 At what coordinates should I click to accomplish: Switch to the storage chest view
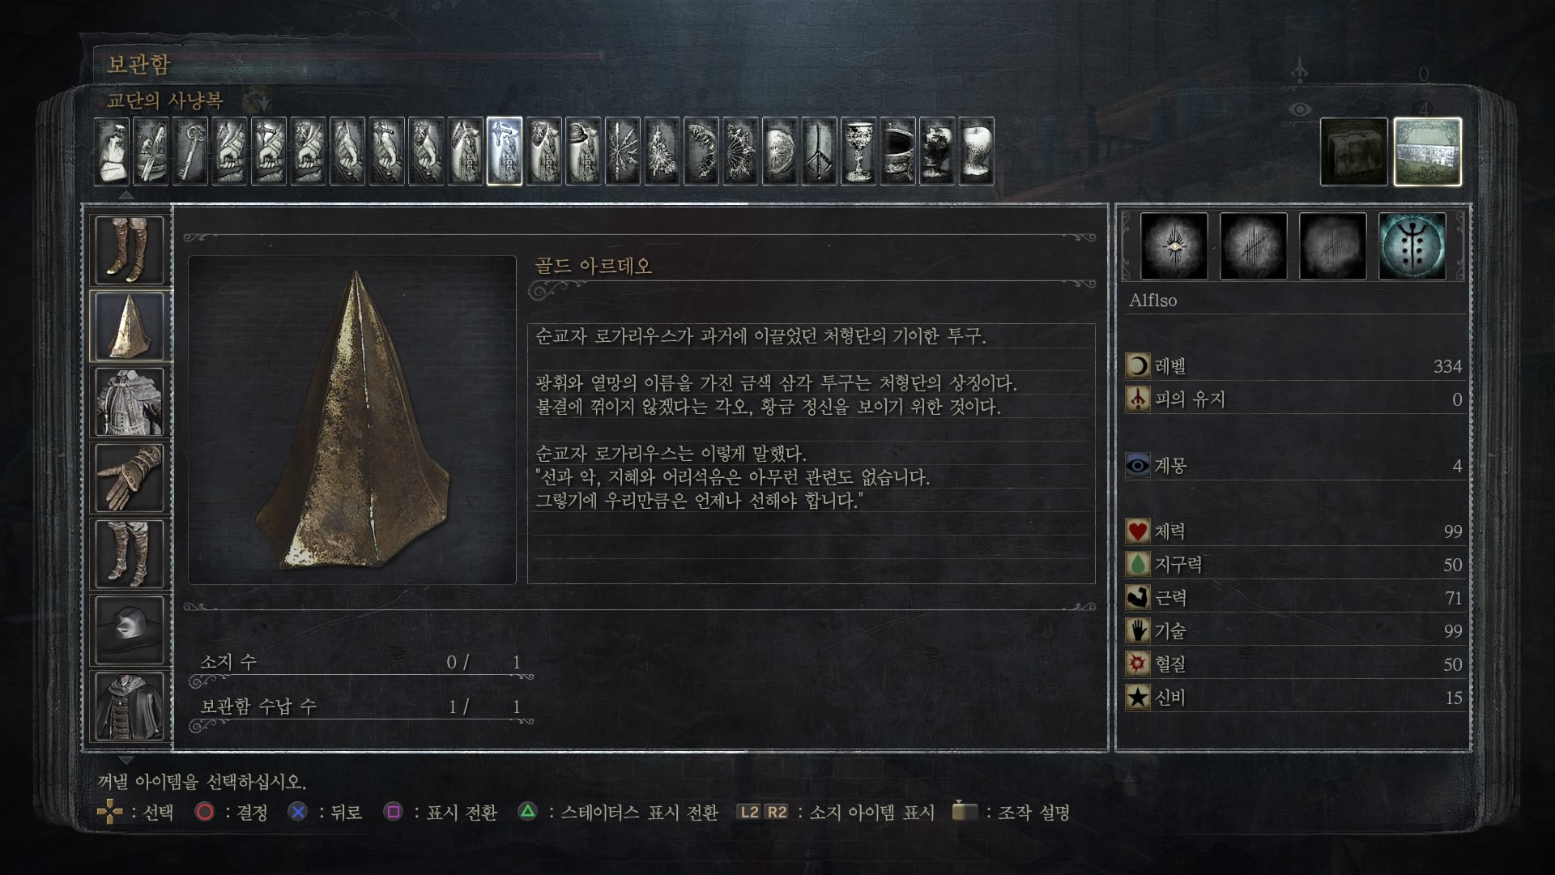point(1427,152)
